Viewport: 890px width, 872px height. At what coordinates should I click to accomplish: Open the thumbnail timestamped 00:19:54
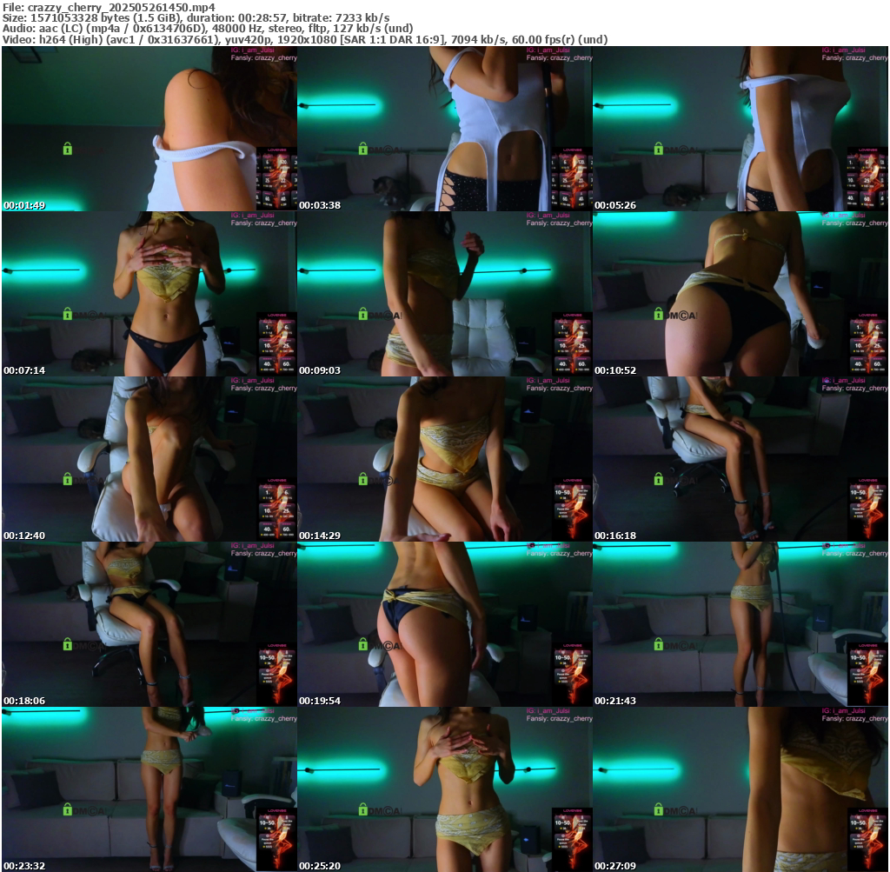(x=444, y=624)
